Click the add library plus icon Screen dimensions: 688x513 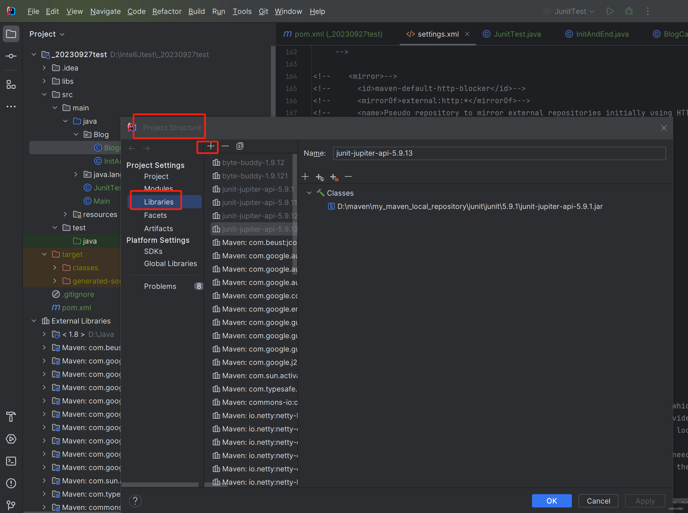[x=210, y=146]
